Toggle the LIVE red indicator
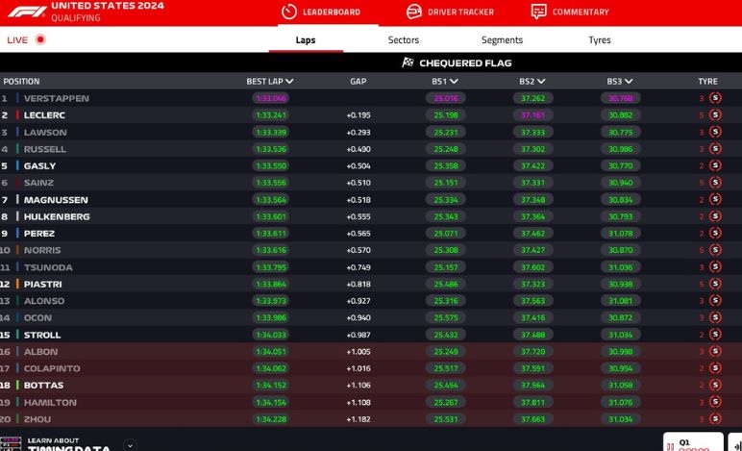Viewport: 742px width, 451px height. 40,40
